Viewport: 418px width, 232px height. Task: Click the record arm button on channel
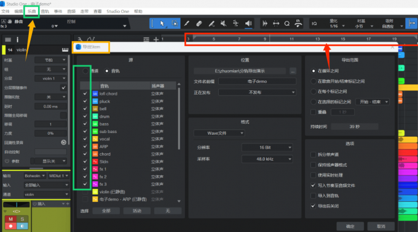point(10,226)
